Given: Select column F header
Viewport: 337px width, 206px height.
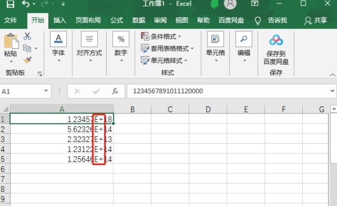Looking at the screenshot, I should 284,109.
